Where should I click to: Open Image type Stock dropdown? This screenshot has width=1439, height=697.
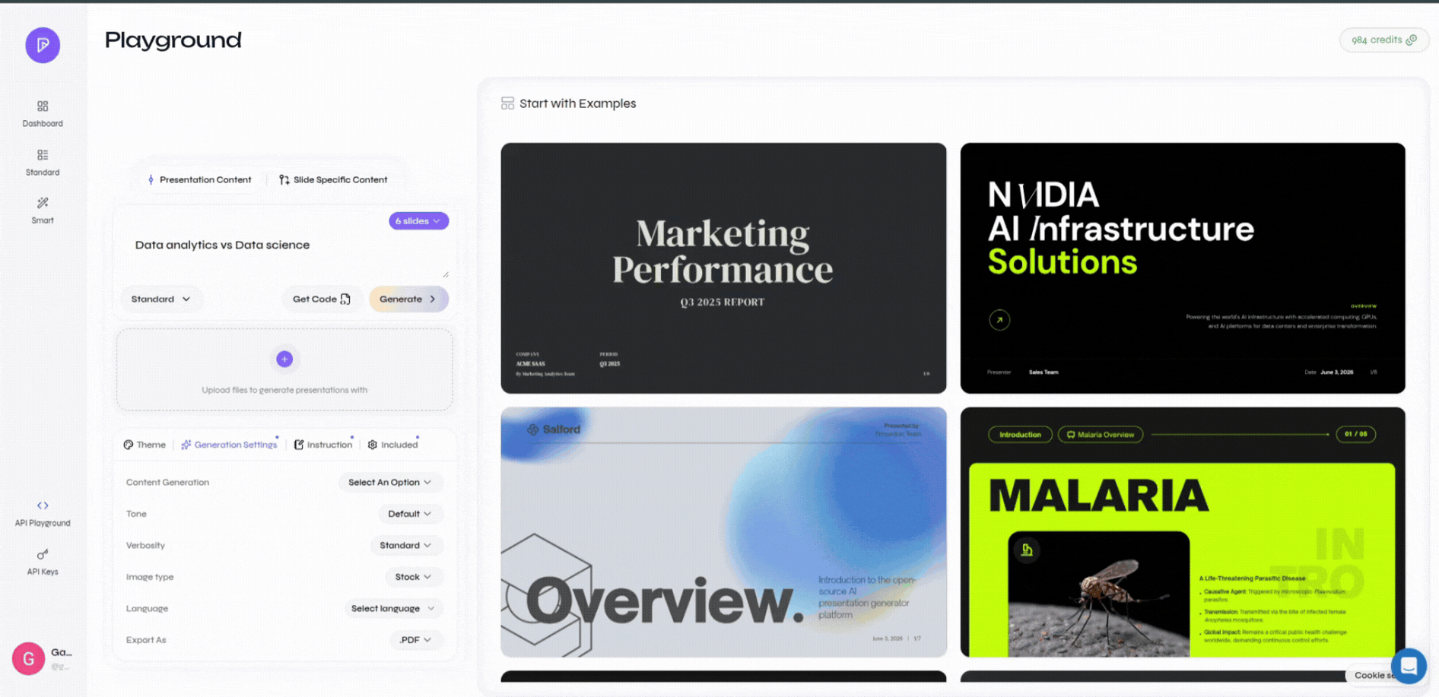413,577
